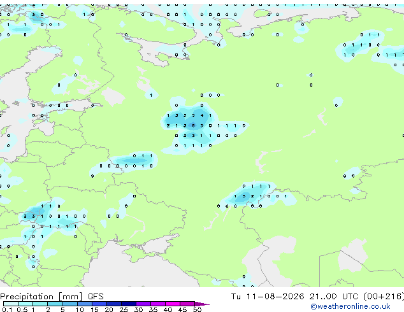Click the legend label "50"
The image size is (404, 312).
[197, 309]
